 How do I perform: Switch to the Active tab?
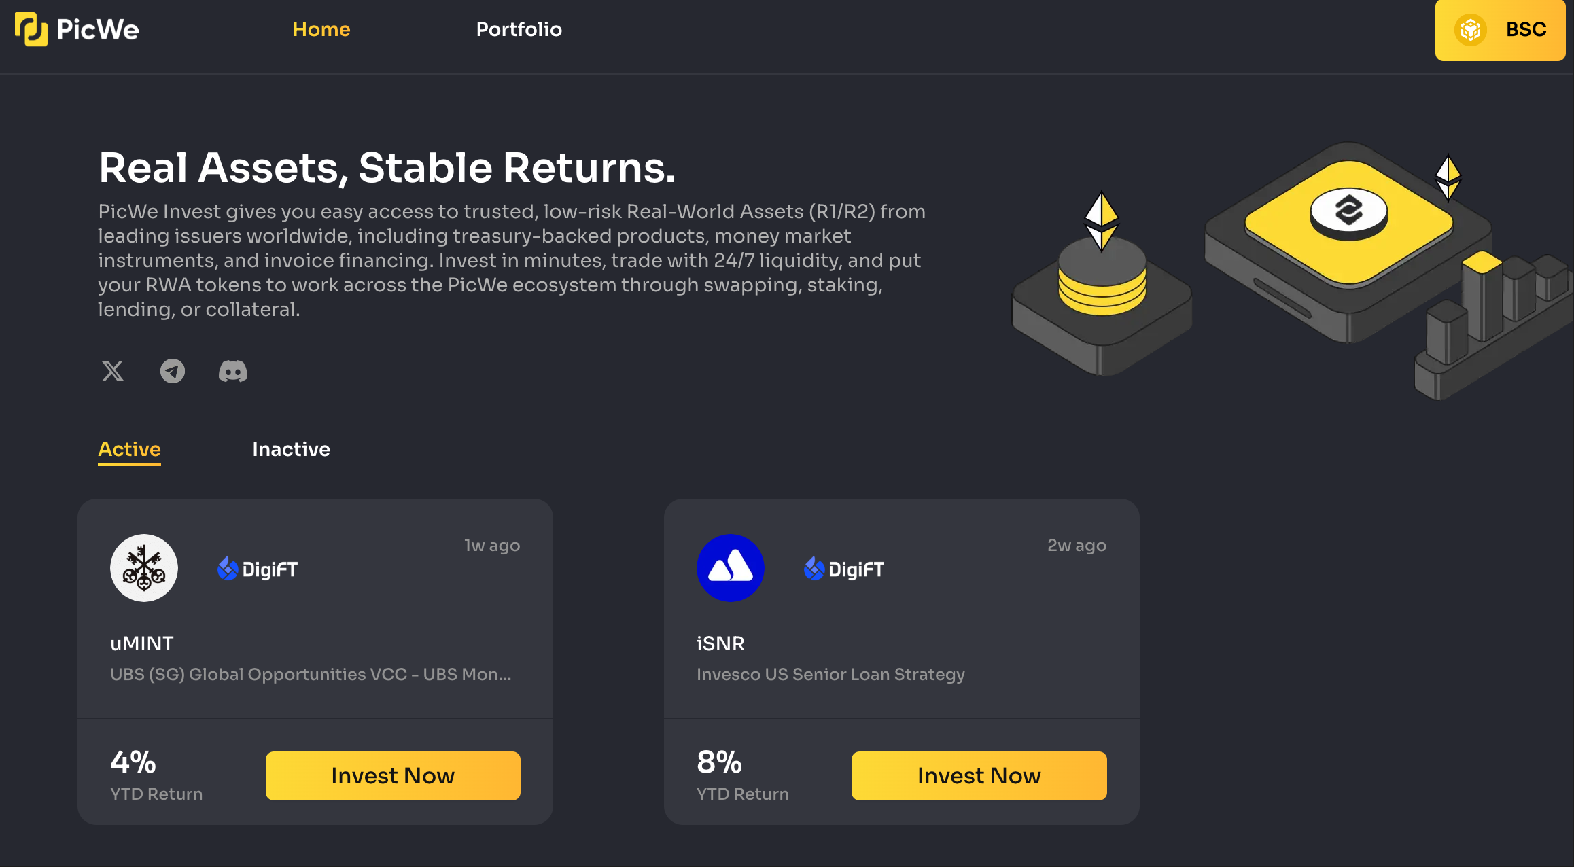[x=129, y=449]
